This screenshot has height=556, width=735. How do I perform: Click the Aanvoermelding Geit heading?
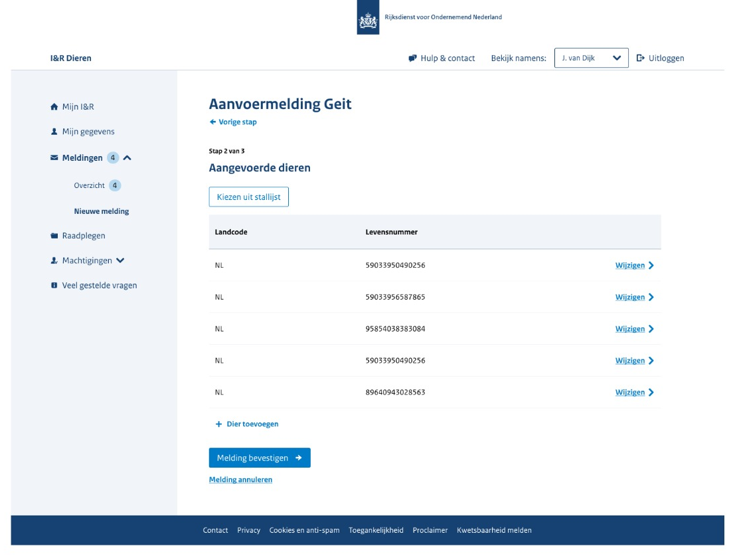coord(280,104)
